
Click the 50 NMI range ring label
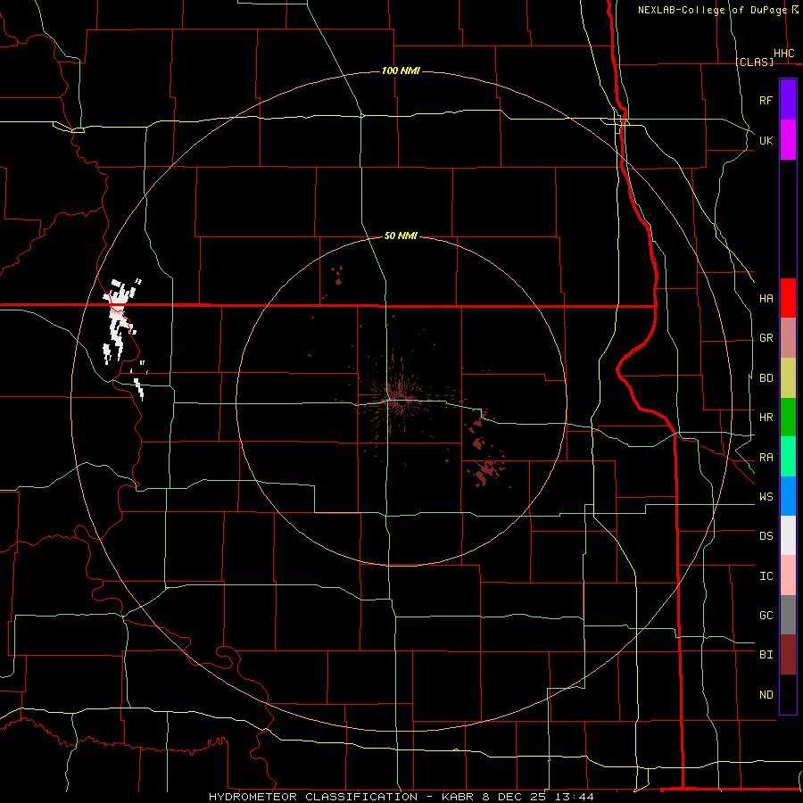pyautogui.click(x=401, y=236)
